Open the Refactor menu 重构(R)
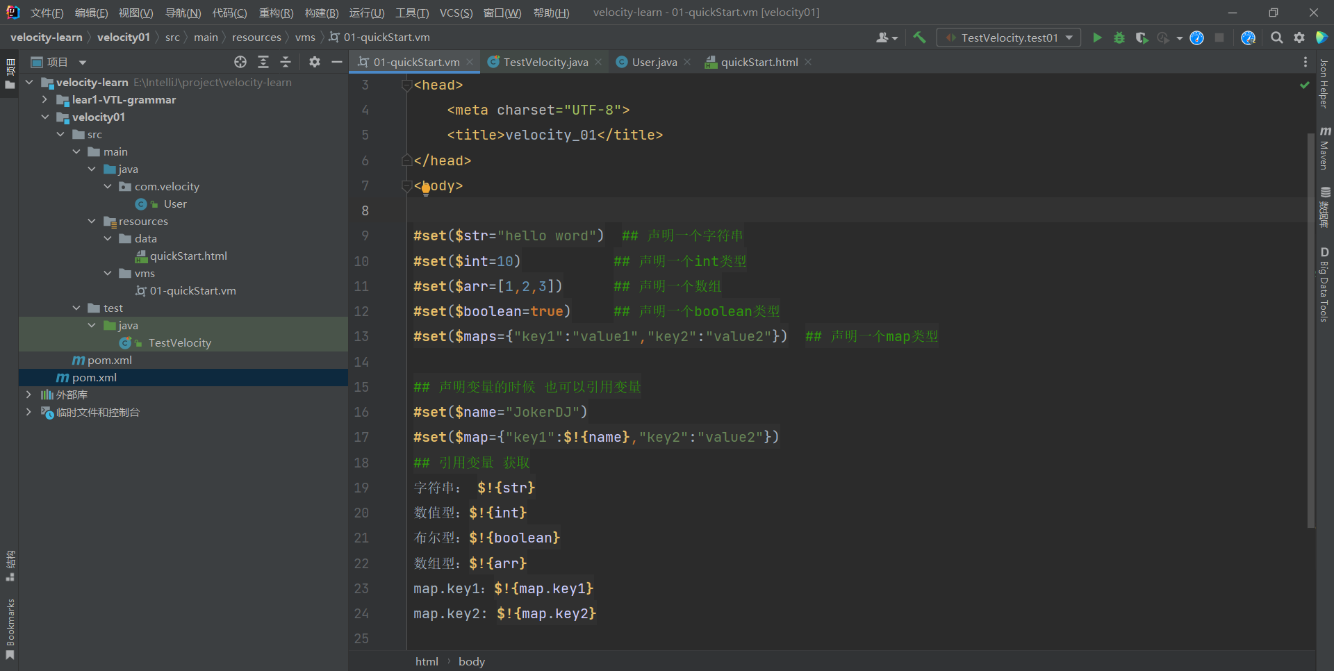1334x671 pixels. coord(276,13)
